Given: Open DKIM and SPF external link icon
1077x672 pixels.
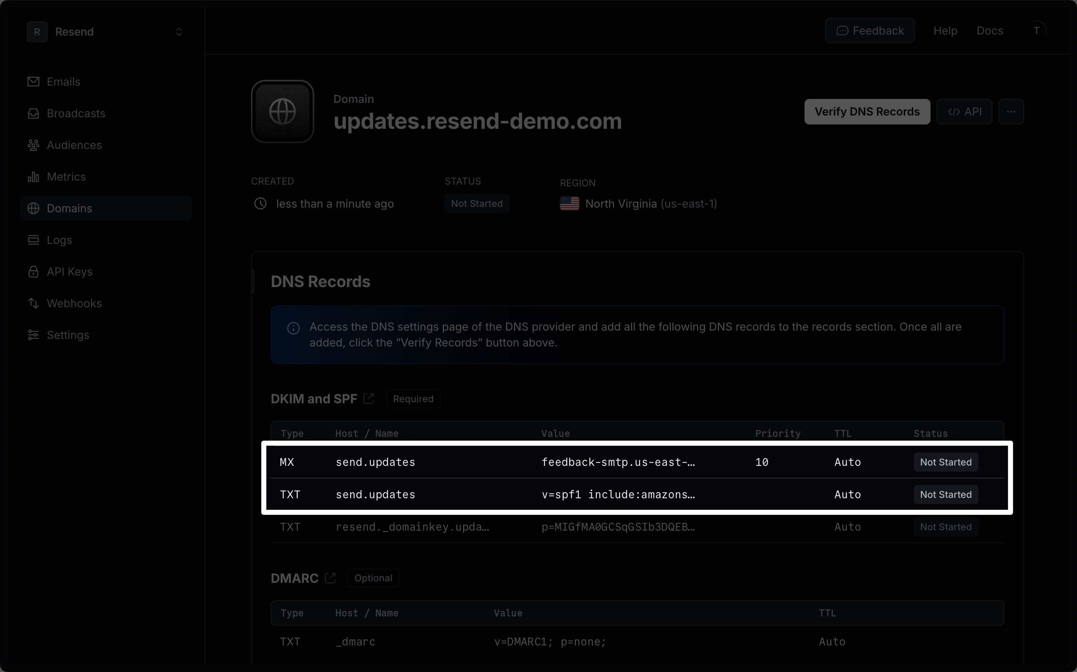Looking at the screenshot, I should [369, 398].
